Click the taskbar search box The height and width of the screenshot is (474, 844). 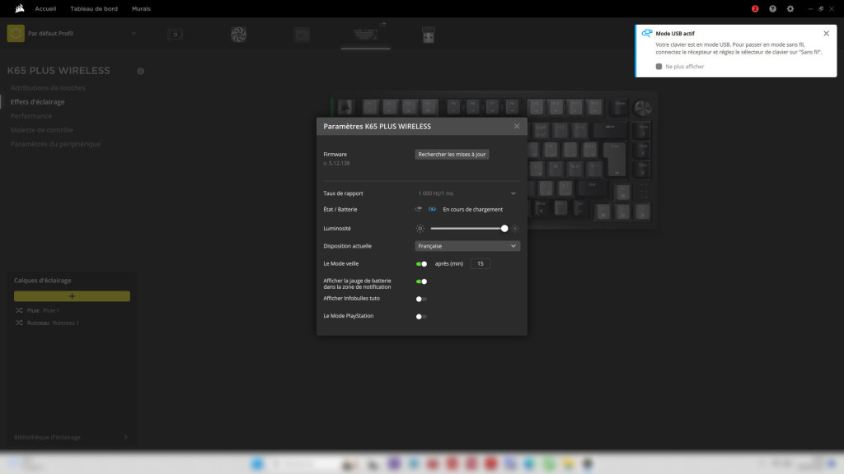[304, 463]
